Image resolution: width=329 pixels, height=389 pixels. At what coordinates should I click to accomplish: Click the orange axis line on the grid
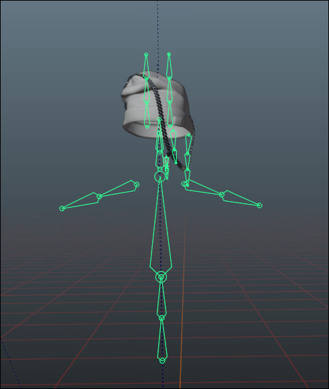[183, 297]
